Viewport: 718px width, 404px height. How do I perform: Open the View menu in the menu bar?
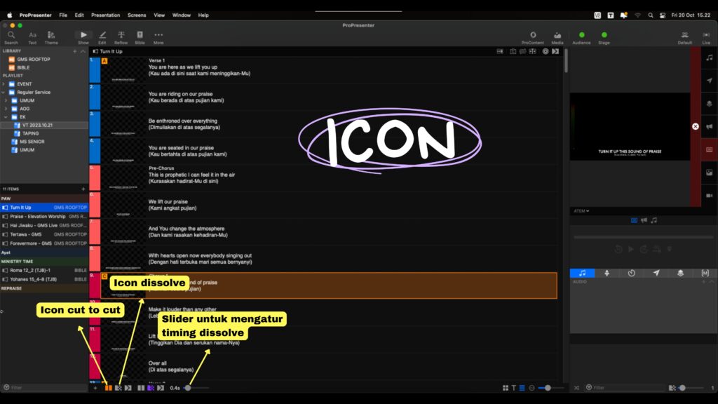click(x=159, y=15)
